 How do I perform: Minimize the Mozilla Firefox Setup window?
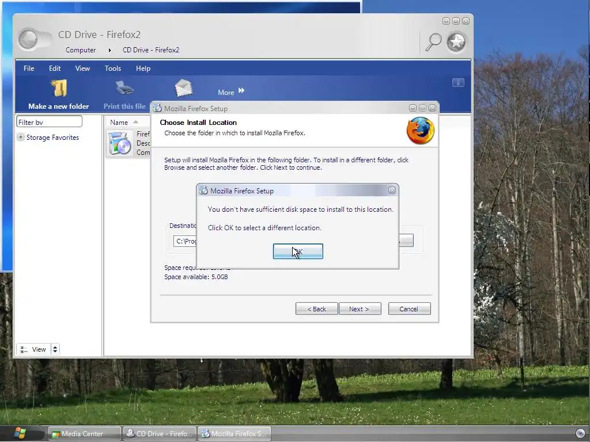coord(413,108)
